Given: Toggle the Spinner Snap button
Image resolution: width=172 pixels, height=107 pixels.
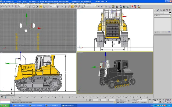Looking at the screenshot, I should 79,7.
